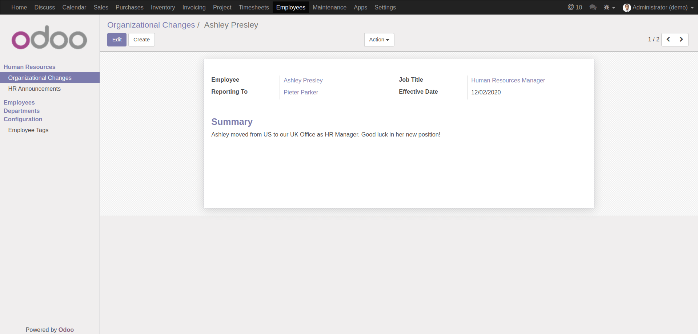Select HR Announcements in sidebar
Screen dimensions: 698x334
tap(34, 89)
